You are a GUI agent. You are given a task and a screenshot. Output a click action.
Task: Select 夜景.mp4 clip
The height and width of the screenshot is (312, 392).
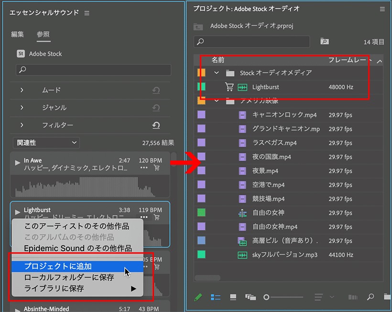coord(265,171)
